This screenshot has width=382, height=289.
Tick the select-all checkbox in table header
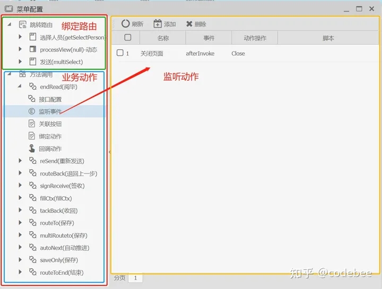pyautogui.click(x=128, y=37)
